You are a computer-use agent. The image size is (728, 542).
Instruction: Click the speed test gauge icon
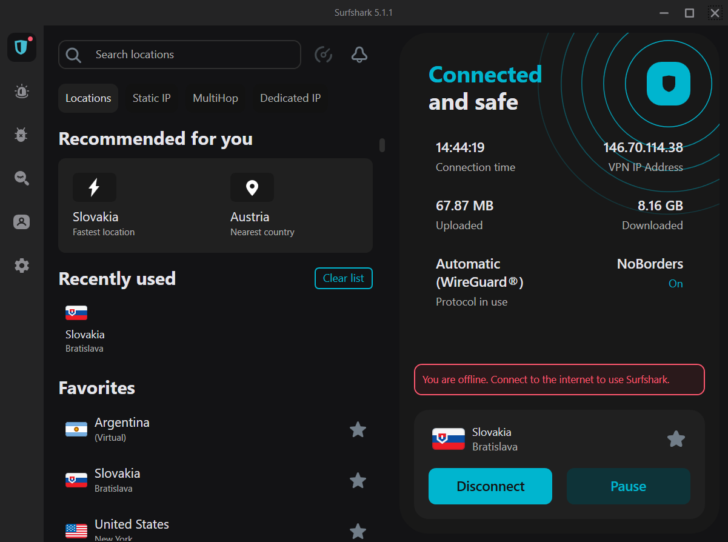click(x=324, y=55)
